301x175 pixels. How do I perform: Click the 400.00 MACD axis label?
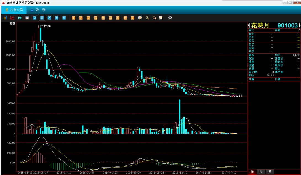tap(11, 143)
